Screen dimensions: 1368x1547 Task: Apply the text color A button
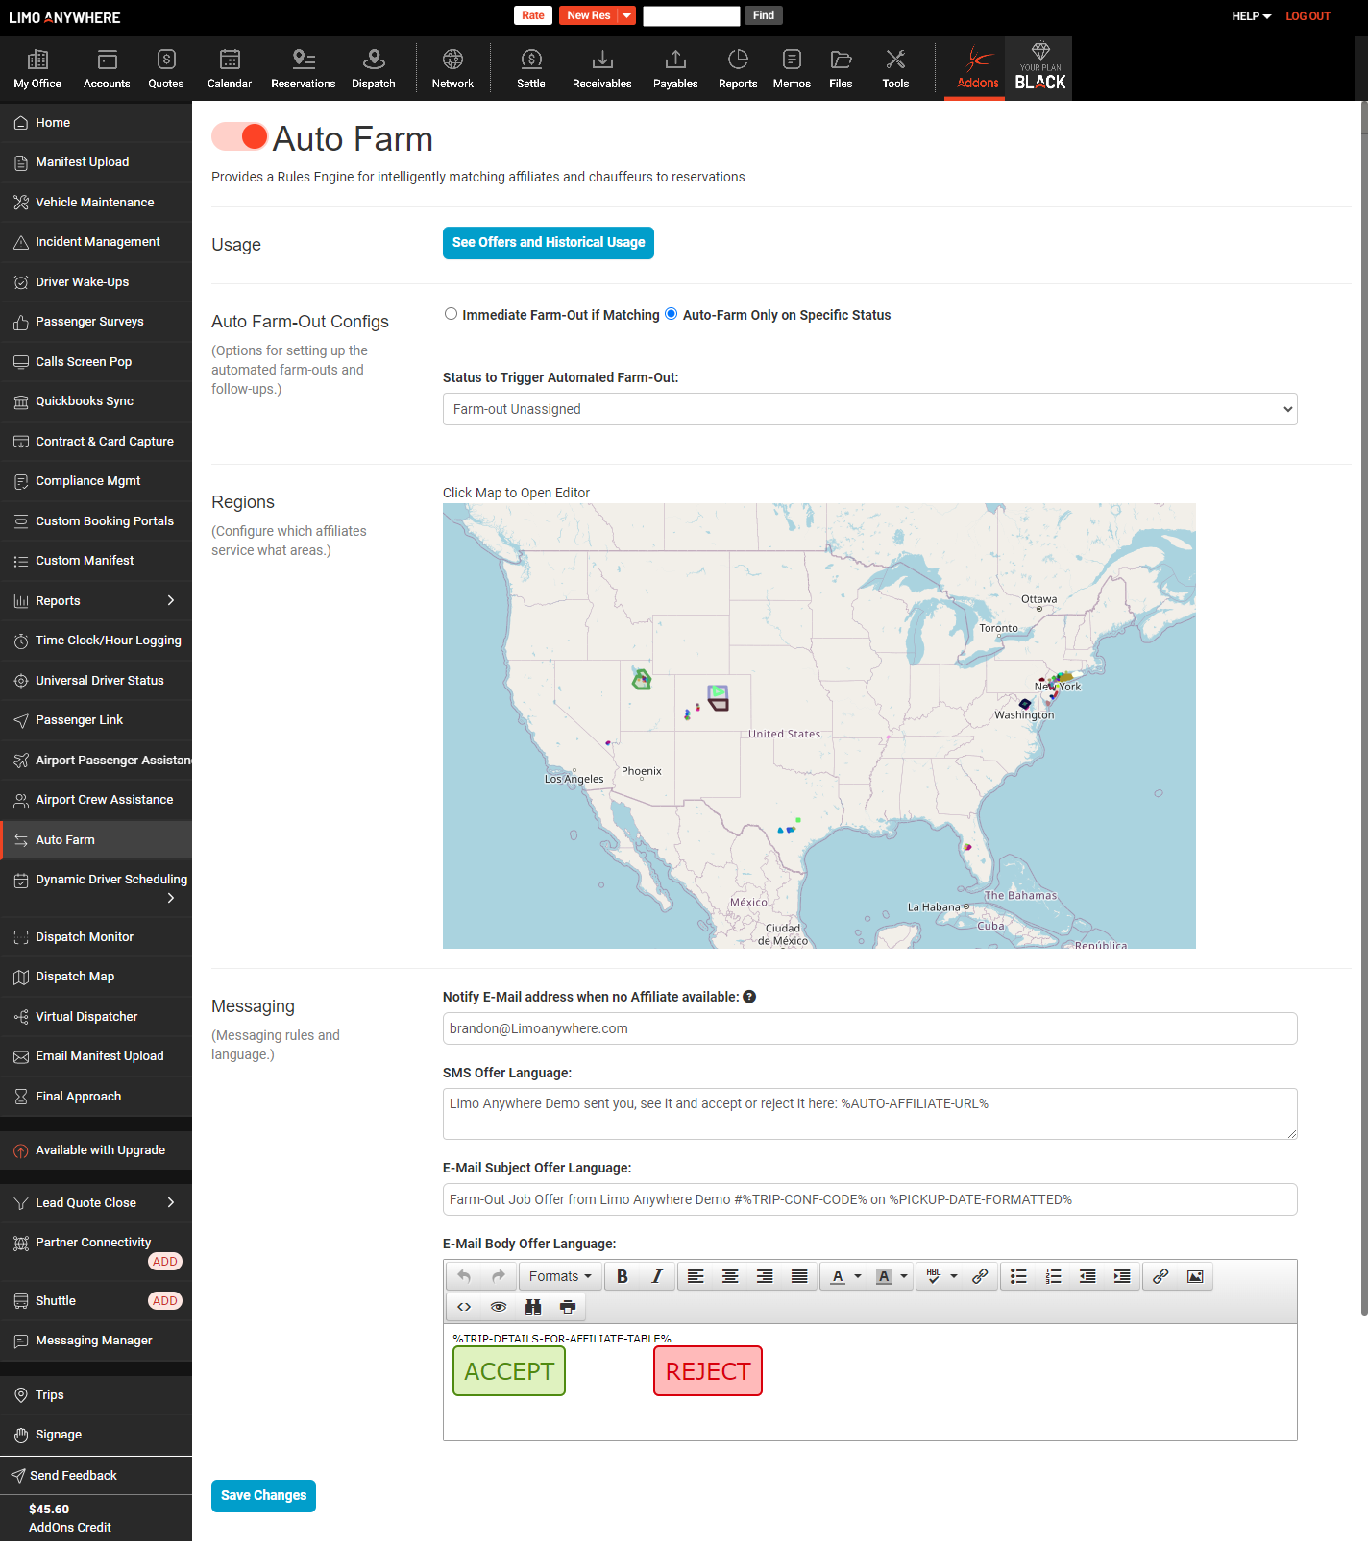838,1276
